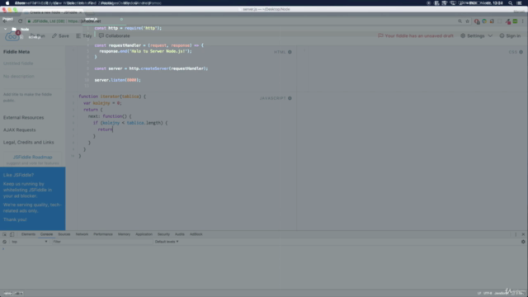Image resolution: width=528 pixels, height=297 pixels.
Task: Click Save in the JSFiddle toolbar
Action: 60,35
